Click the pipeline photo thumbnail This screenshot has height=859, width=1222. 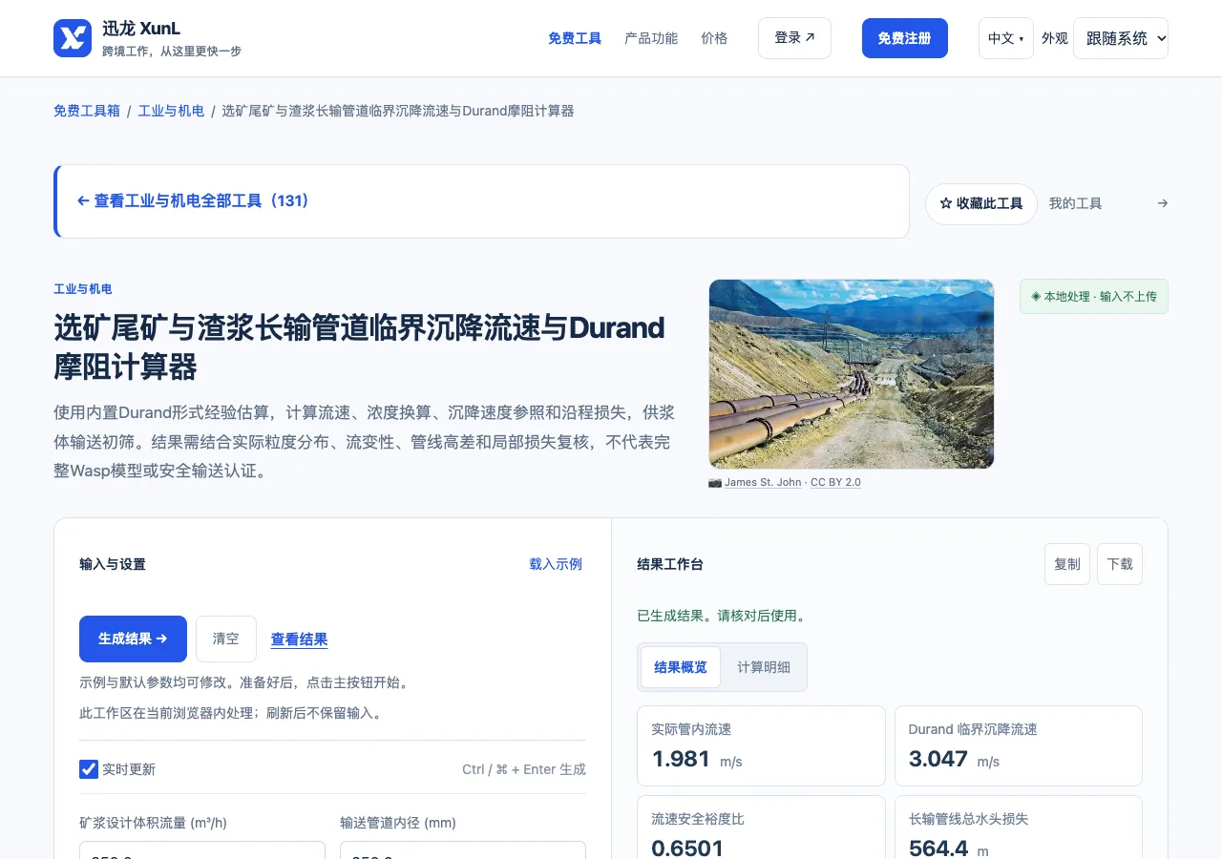852,374
